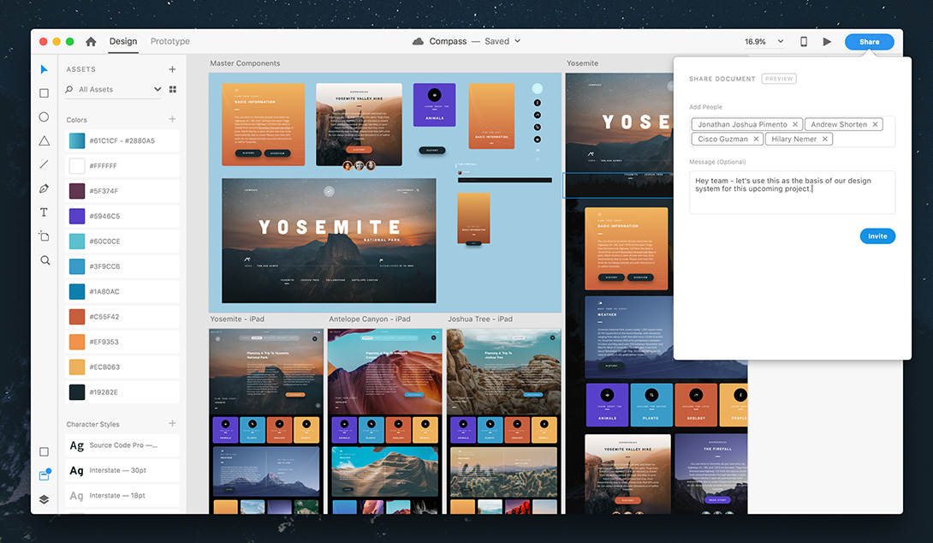Open mobile device preview icon
The height and width of the screenshot is (543, 933).
click(803, 42)
